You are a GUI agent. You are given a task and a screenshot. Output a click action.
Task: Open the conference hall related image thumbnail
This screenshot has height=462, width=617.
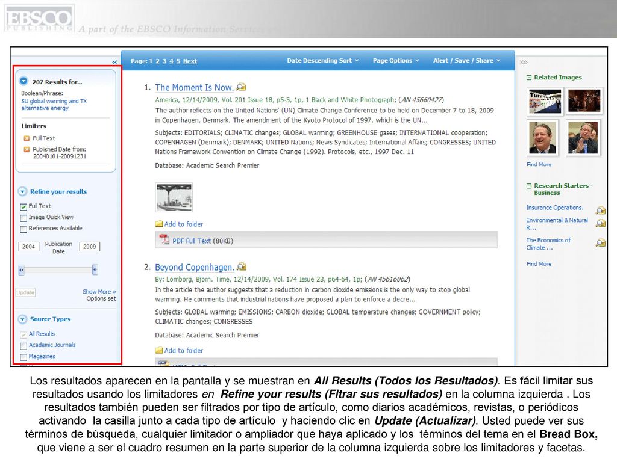point(545,101)
